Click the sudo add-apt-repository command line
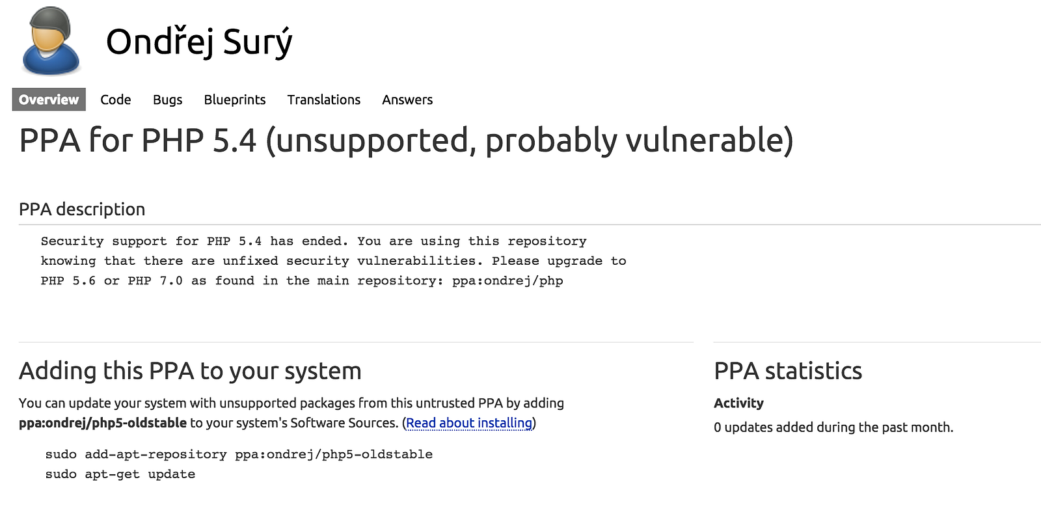 [239, 454]
